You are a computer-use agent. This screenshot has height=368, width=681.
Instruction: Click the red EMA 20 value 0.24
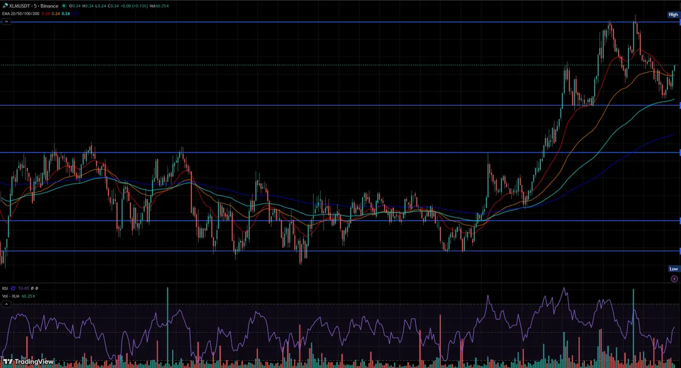(46, 14)
